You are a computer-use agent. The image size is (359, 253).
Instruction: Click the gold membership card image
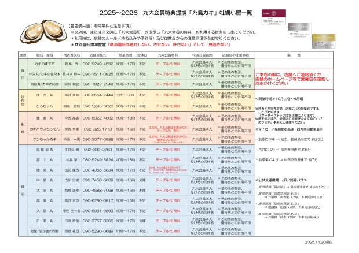pyautogui.click(x=324, y=41)
